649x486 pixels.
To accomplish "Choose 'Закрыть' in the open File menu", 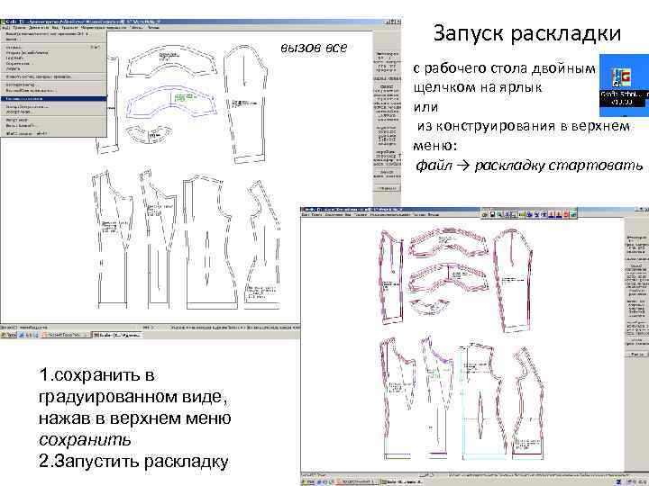I will 54,68.
